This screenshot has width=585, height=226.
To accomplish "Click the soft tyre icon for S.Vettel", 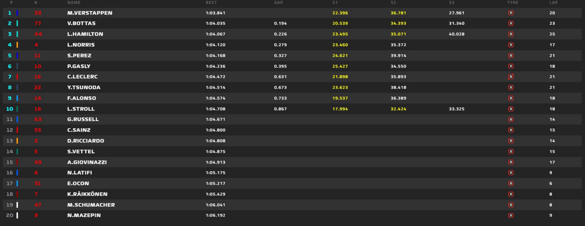I will pyautogui.click(x=511, y=151).
